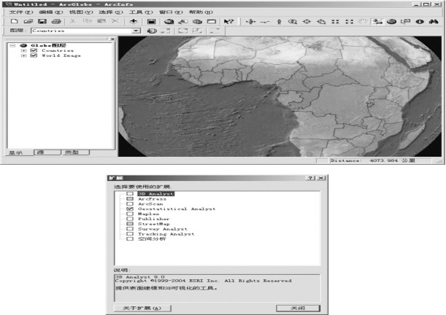Click the What's This help arrow icon
The height and width of the screenshot is (315, 446).
(x=228, y=22)
